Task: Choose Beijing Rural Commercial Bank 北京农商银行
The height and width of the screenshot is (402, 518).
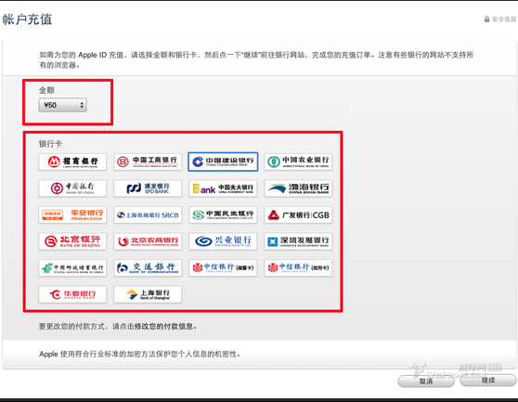Action: tap(148, 241)
